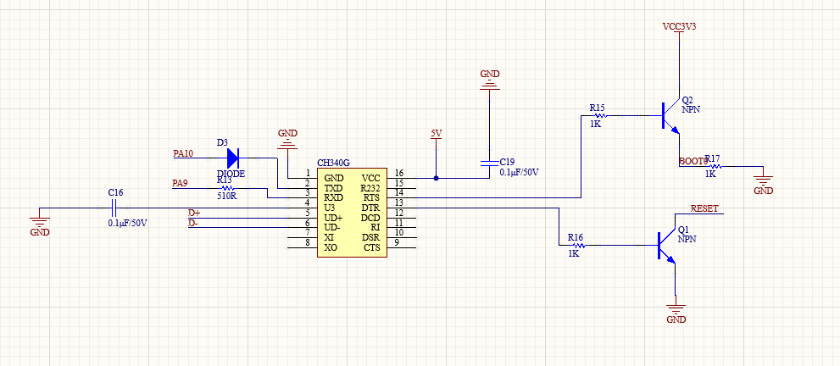
Task: Click the D+ net label
Action: coord(194,213)
